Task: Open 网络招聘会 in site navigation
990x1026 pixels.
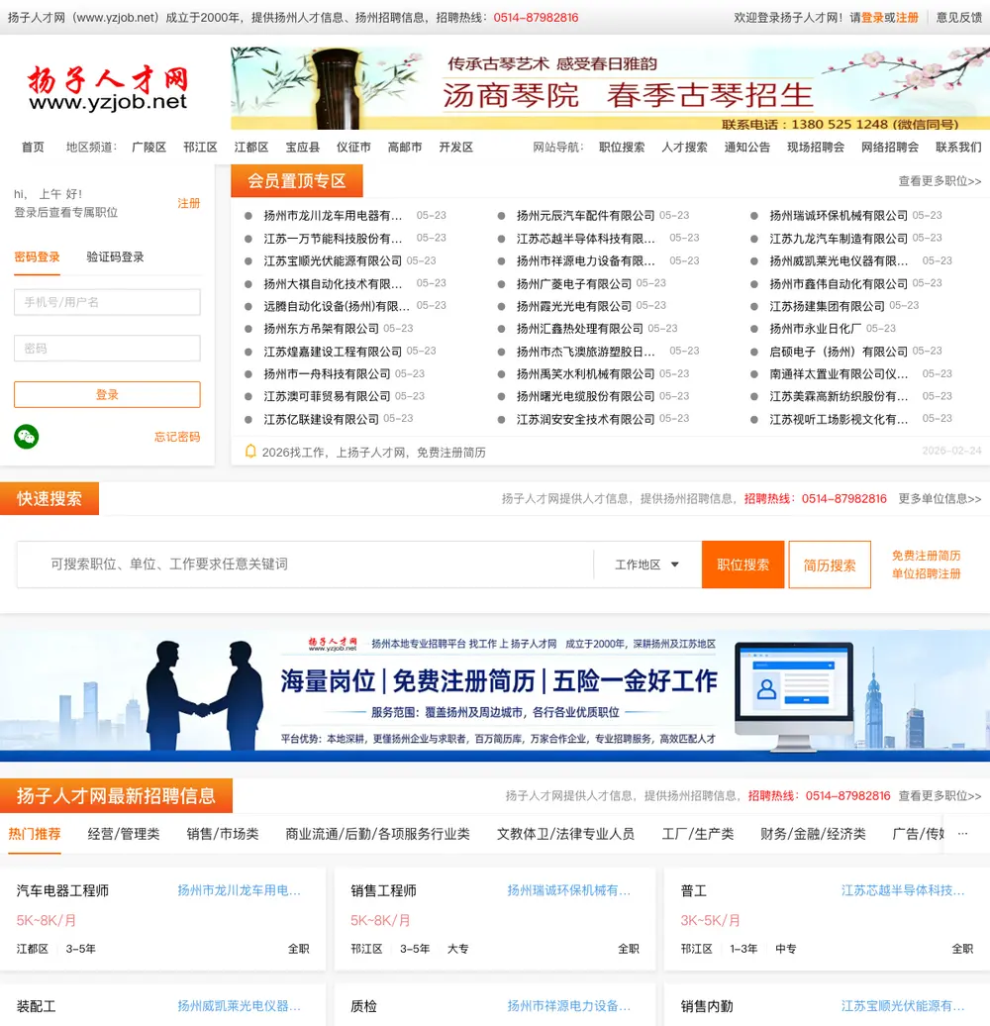Action: 890,148
